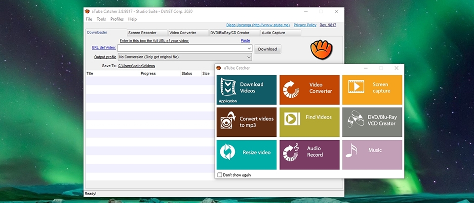Expand the Output profile dropdown

point(249,57)
